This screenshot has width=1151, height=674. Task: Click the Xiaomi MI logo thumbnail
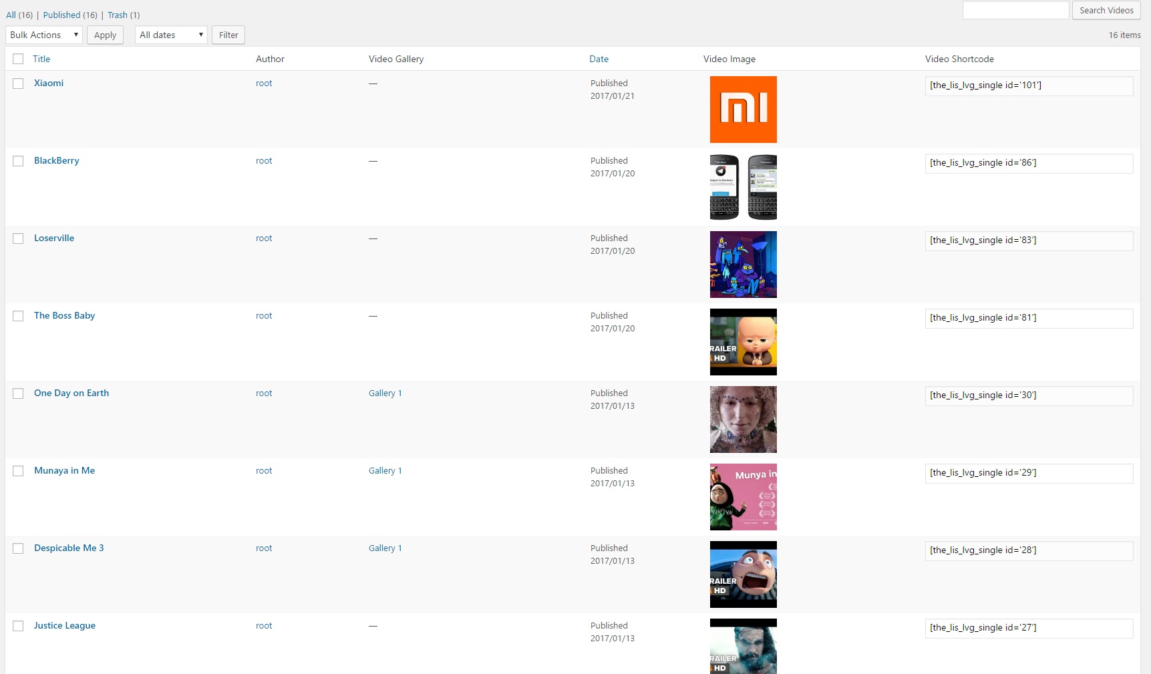744,110
